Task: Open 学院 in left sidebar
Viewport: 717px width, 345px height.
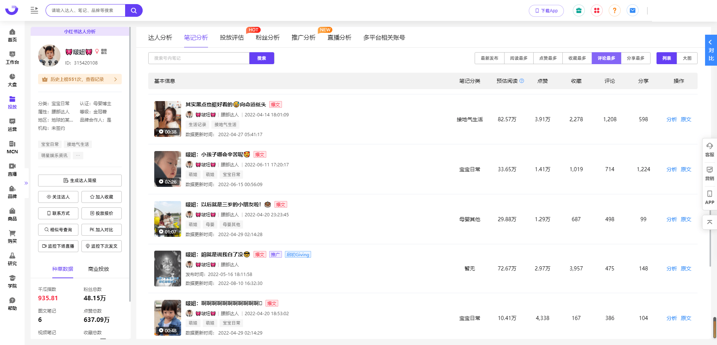Action: pyautogui.click(x=12, y=282)
